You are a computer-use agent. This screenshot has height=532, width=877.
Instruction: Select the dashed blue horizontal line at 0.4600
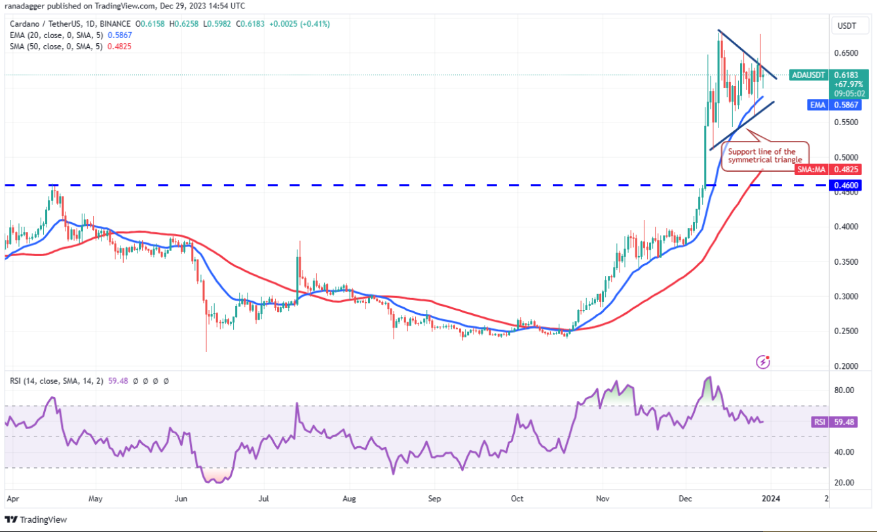click(415, 186)
